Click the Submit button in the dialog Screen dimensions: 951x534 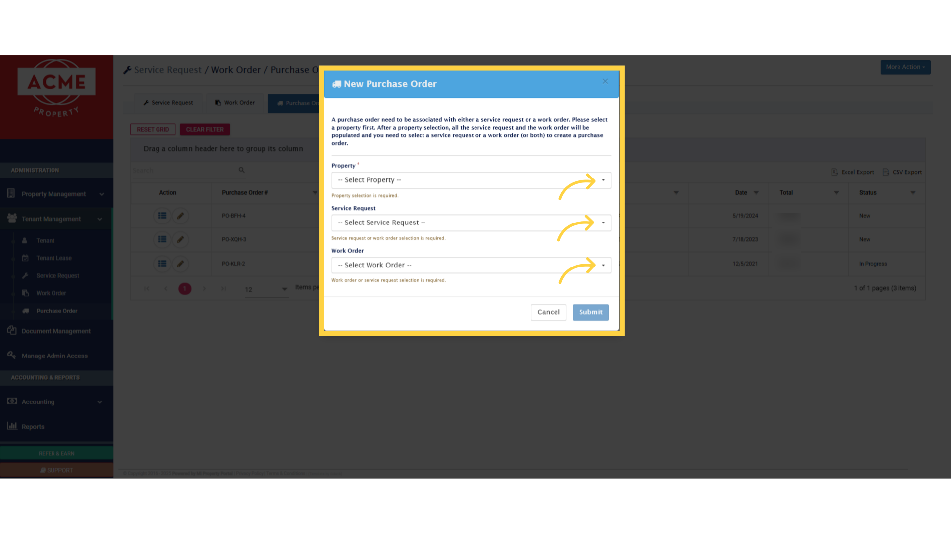(590, 312)
